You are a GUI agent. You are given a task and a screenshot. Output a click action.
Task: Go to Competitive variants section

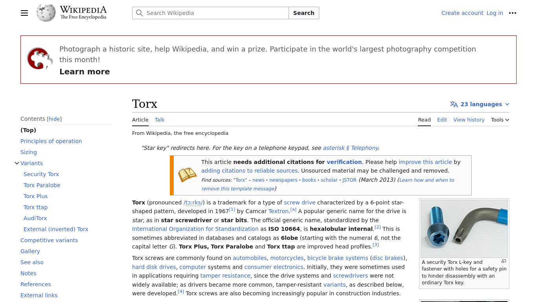[x=49, y=240]
